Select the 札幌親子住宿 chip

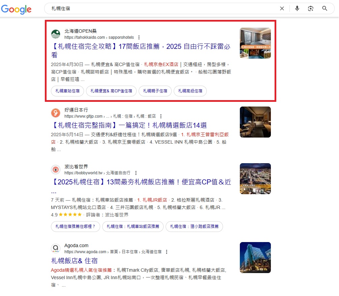click(x=155, y=91)
